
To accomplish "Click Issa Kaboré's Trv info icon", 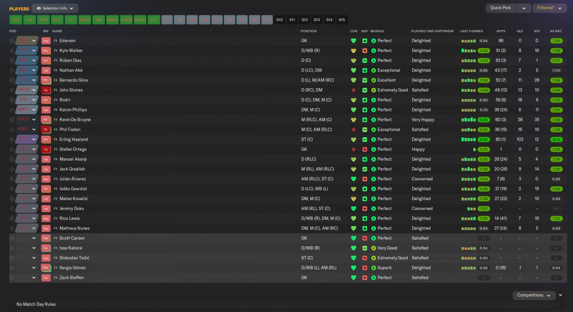I will click(x=46, y=248).
